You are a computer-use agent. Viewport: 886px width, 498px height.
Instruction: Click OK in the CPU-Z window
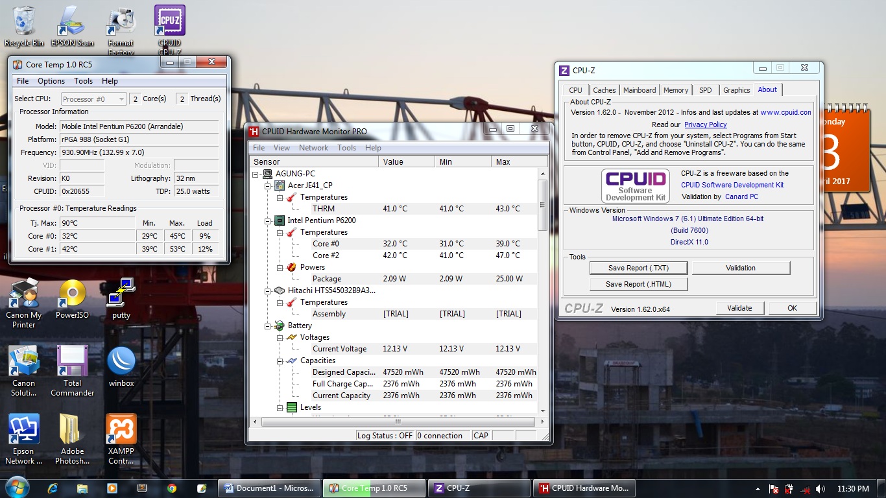(792, 308)
